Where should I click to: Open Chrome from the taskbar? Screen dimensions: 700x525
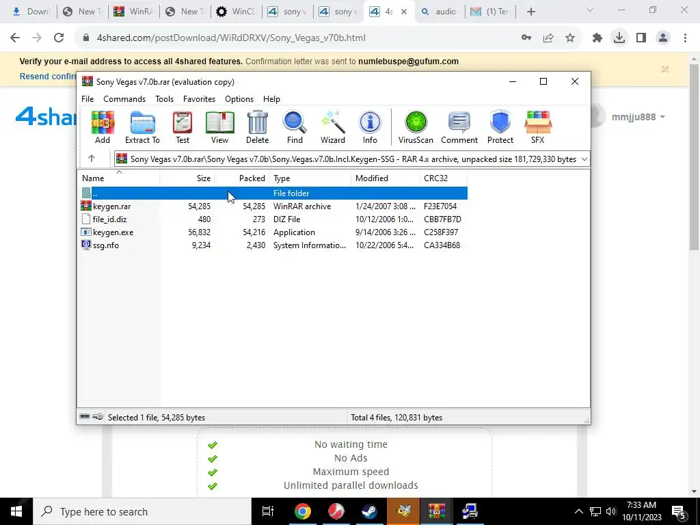pyautogui.click(x=302, y=511)
